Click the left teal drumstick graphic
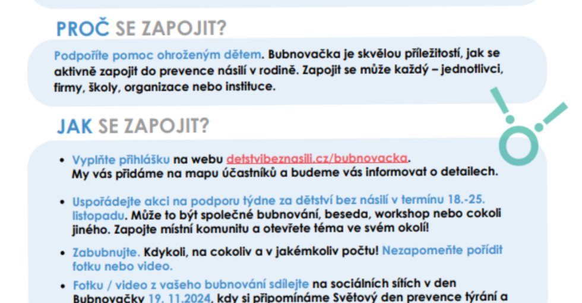Image resolution: width=582 pixels, height=303 pixels. [x=502, y=105]
